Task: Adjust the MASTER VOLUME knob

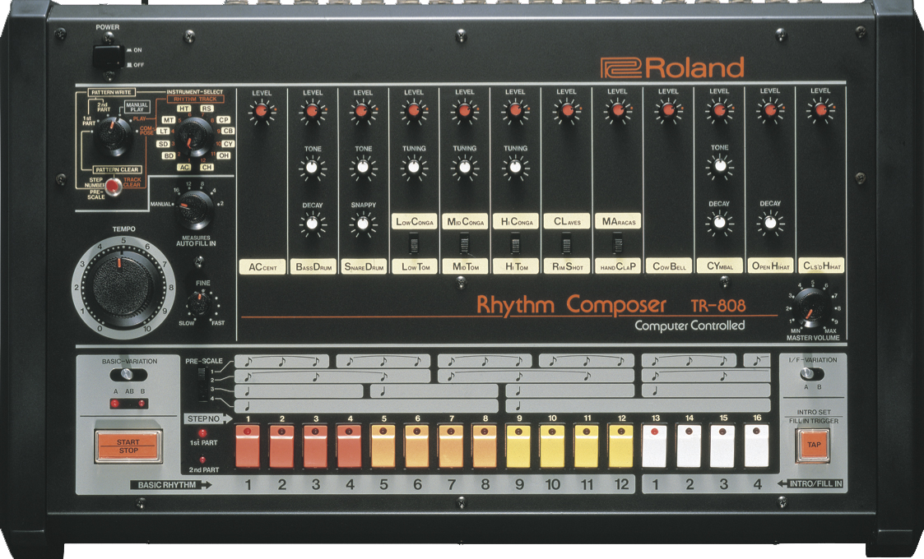Action: tap(812, 307)
